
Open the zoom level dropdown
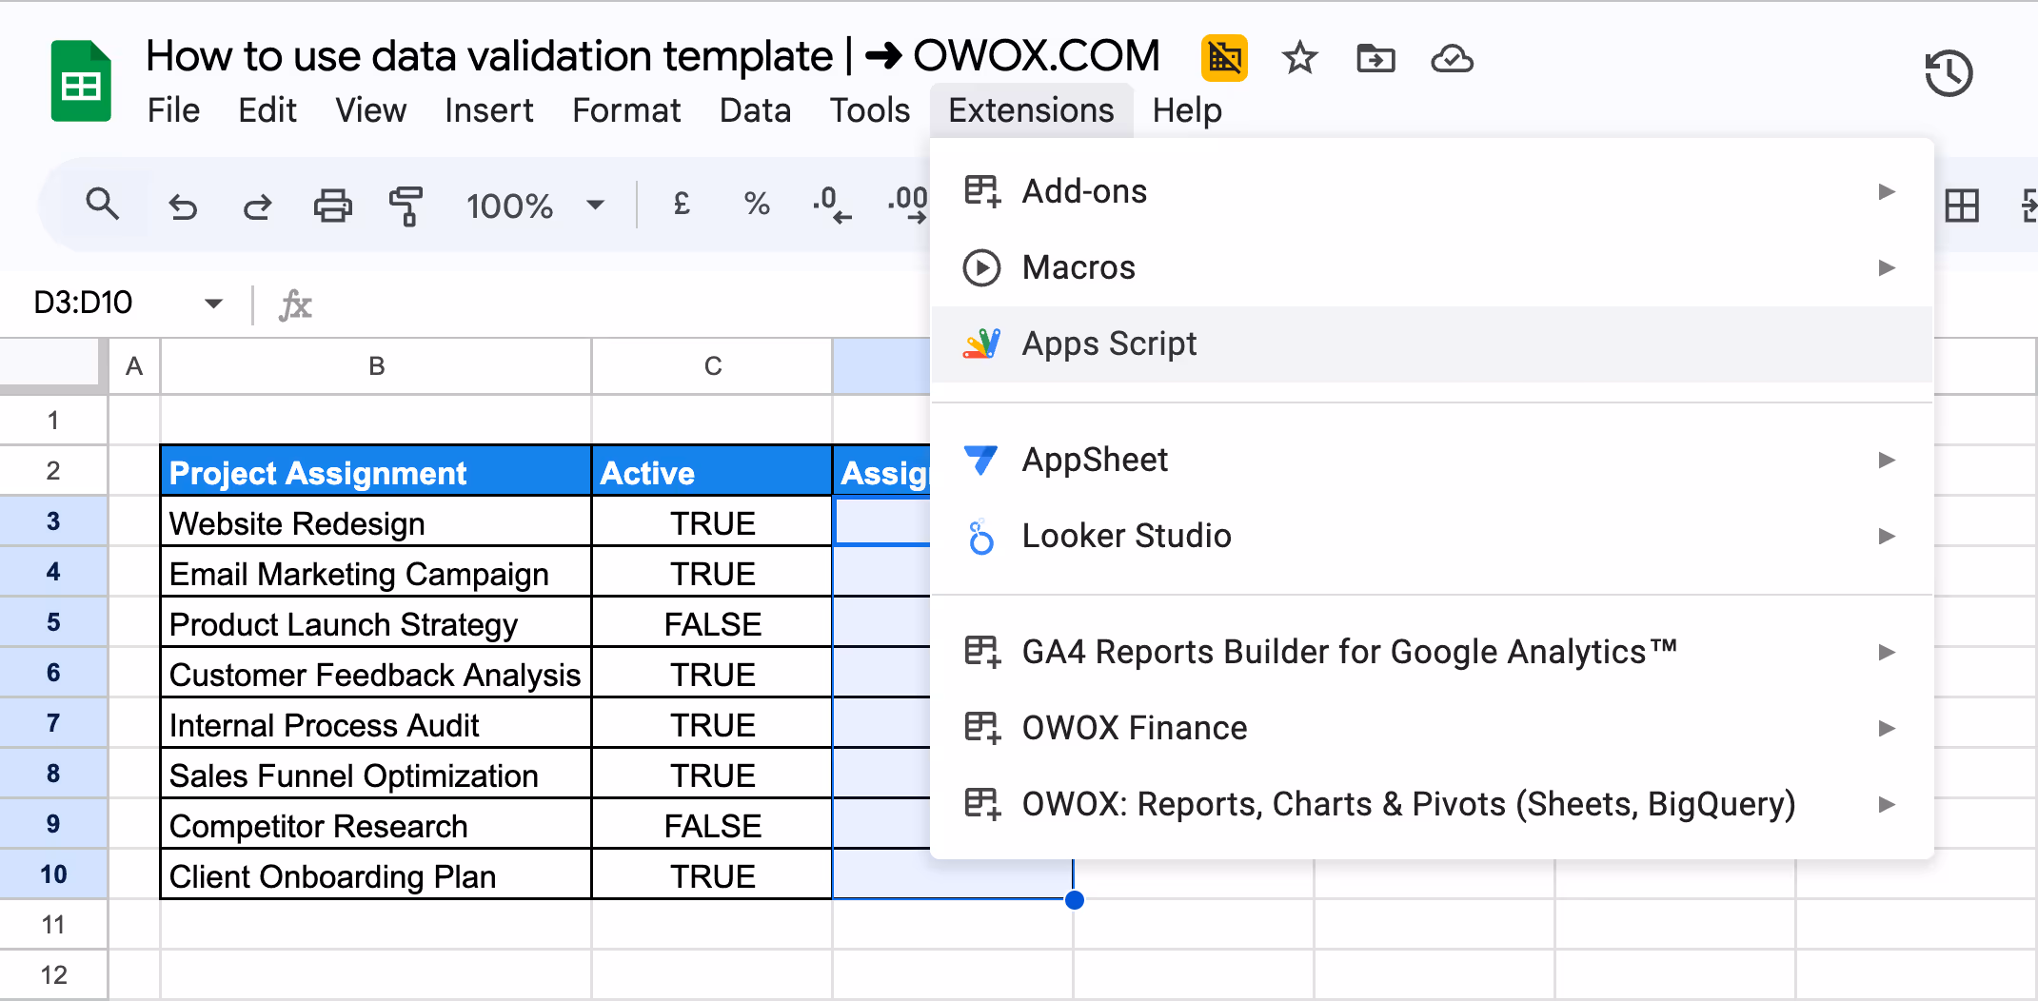pos(595,205)
